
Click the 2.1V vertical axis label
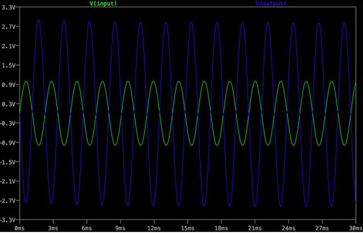(x=9, y=46)
